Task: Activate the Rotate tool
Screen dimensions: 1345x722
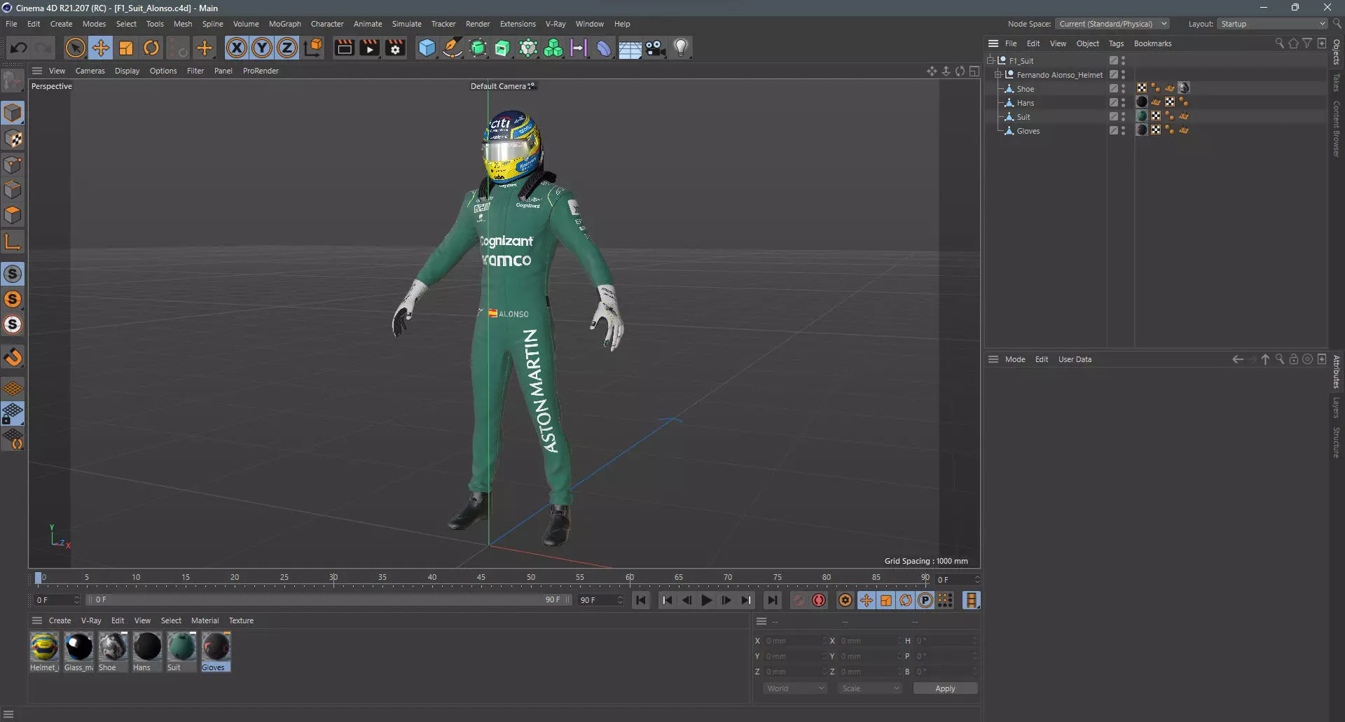Action: 151,48
